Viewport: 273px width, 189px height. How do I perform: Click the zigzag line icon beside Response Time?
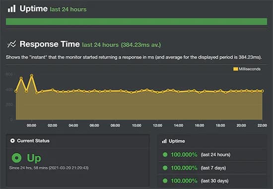click(x=12, y=44)
